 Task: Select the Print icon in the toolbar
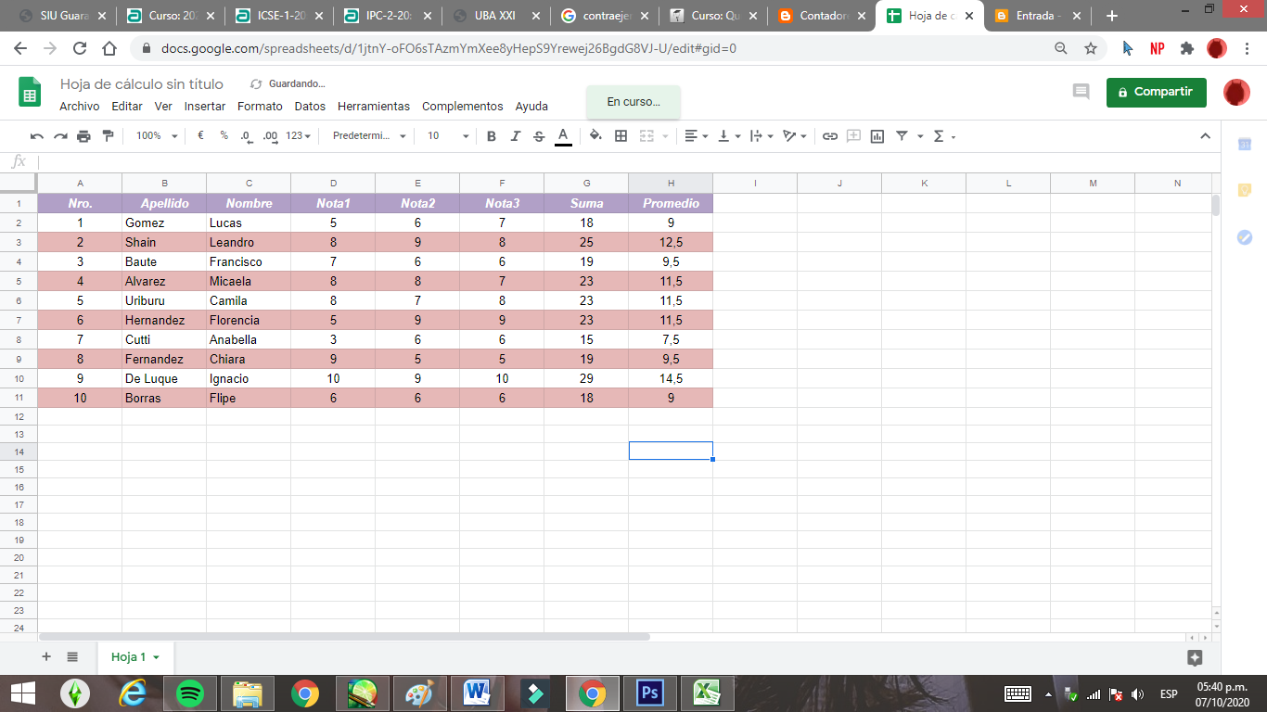pyautogui.click(x=83, y=135)
